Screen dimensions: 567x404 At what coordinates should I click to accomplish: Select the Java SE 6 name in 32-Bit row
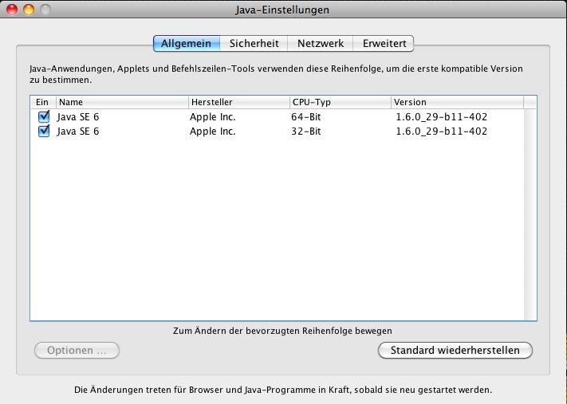78,131
